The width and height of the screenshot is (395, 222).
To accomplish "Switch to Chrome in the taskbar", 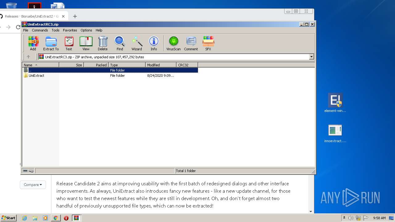I will 56,218.
